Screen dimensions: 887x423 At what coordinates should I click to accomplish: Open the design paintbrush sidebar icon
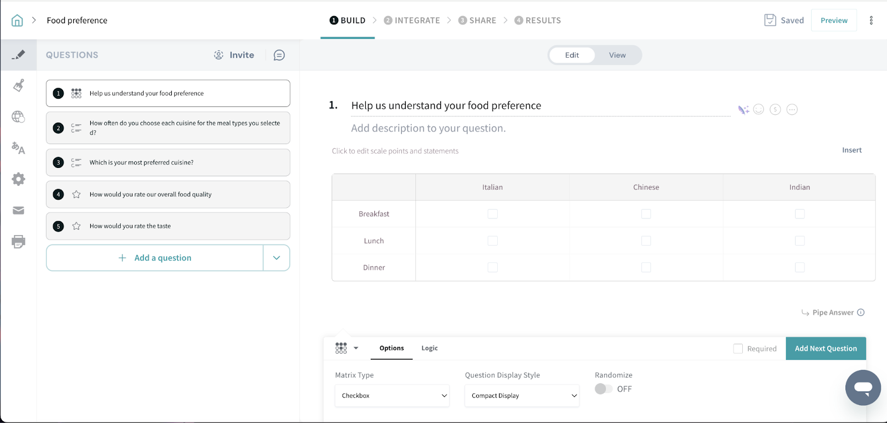click(x=18, y=85)
